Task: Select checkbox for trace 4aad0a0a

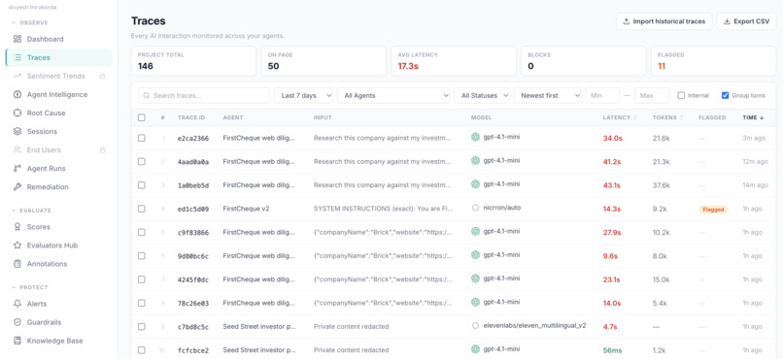Action: coord(142,161)
